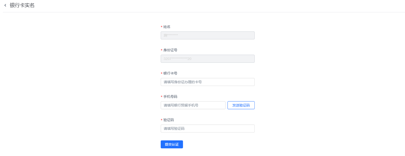Click the 验证码 field label
Viewport: 405px width, 156px height.
[168, 120]
